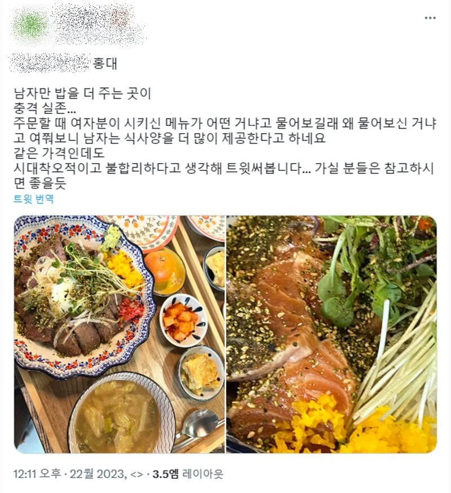Viewport: 451px width, 493px height.
Task: Click the 3.5엠 view count
Action: (166, 473)
